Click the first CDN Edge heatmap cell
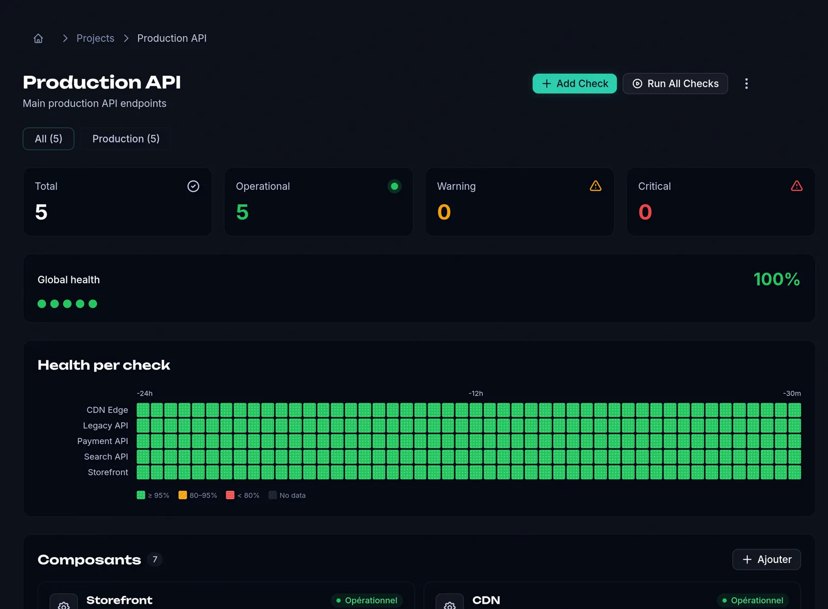Image resolution: width=828 pixels, height=609 pixels. tap(143, 410)
